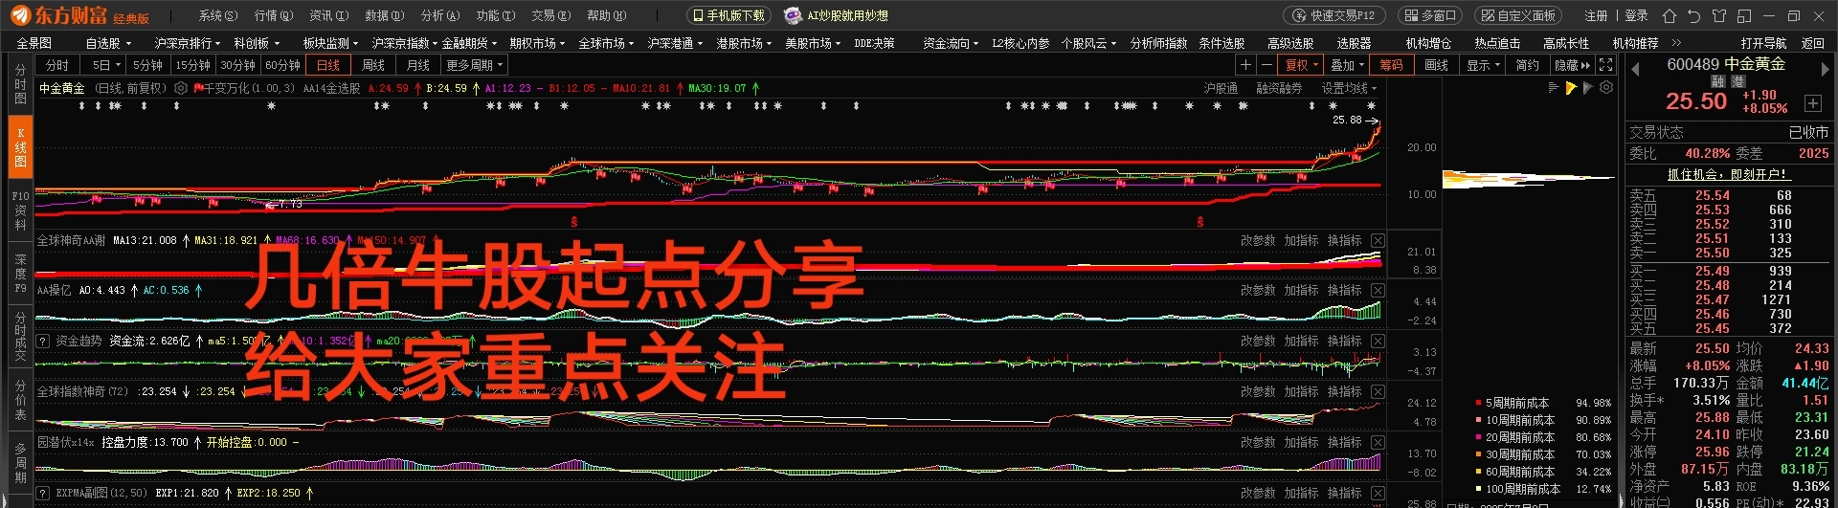Image resolution: width=1838 pixels, height=508 pixels.
Task: Click the 多窗口 button
Action: click(1428, 15)
